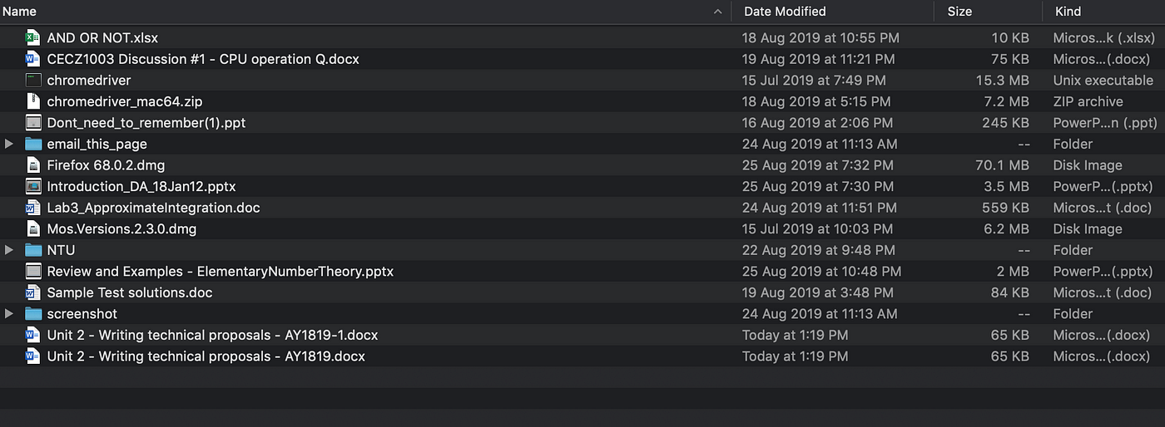Screen dimensions: 1165x427
Task: Expand the email_this_page folder disclosure triangle
Action: tap(9, 144)
